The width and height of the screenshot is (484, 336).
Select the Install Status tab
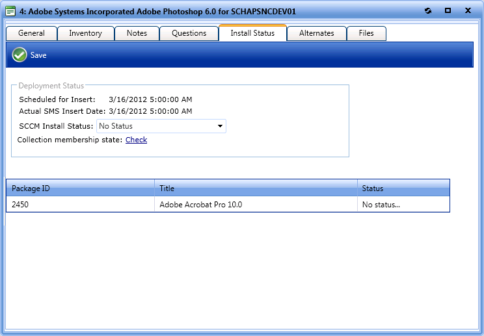252,32
